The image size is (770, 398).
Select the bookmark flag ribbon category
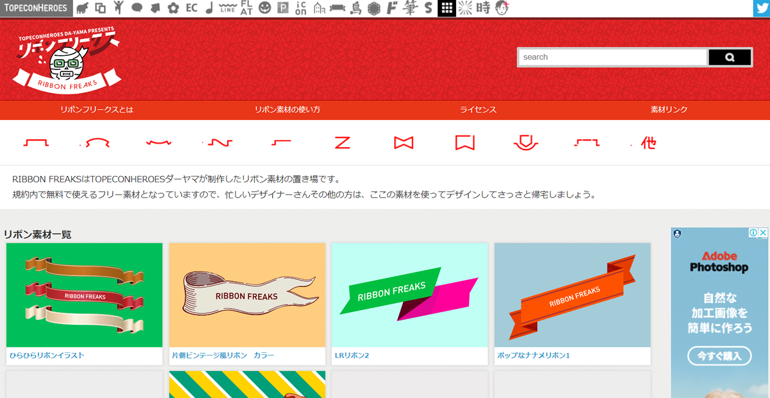465,143
